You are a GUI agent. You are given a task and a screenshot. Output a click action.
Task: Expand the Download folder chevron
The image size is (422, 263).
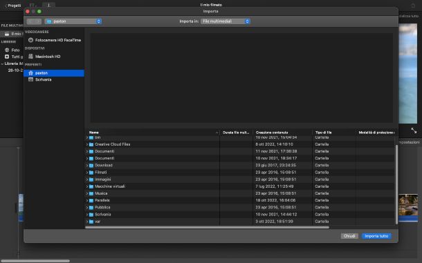click(87, 166)
